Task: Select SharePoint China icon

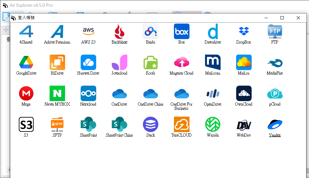Action: pos(120,124)
